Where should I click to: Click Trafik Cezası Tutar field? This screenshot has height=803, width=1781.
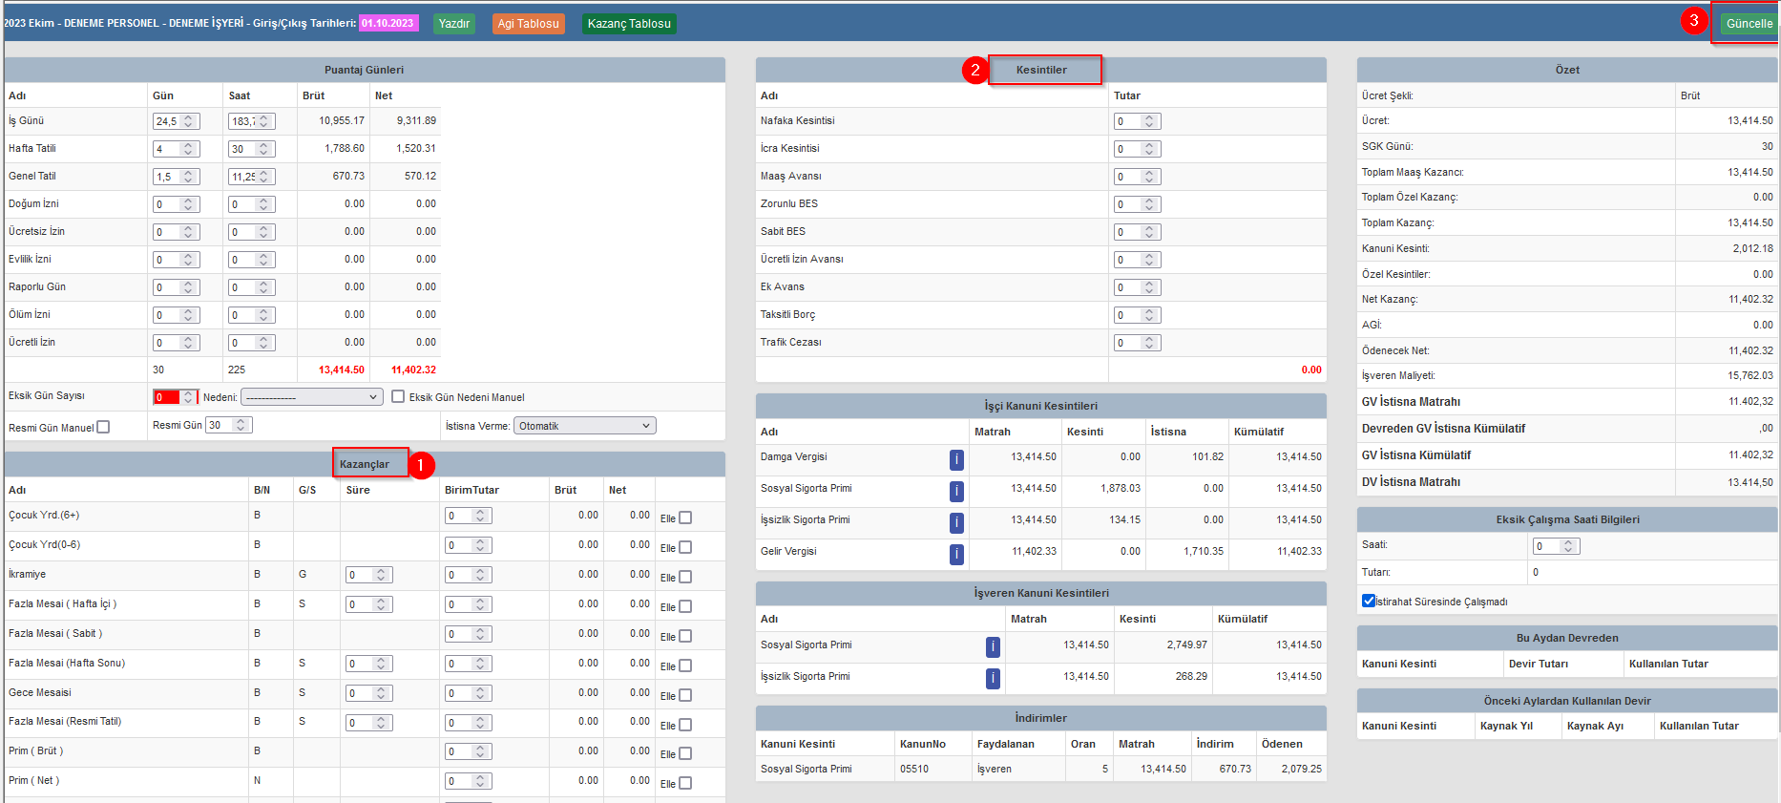click(x=1138, y=343)
